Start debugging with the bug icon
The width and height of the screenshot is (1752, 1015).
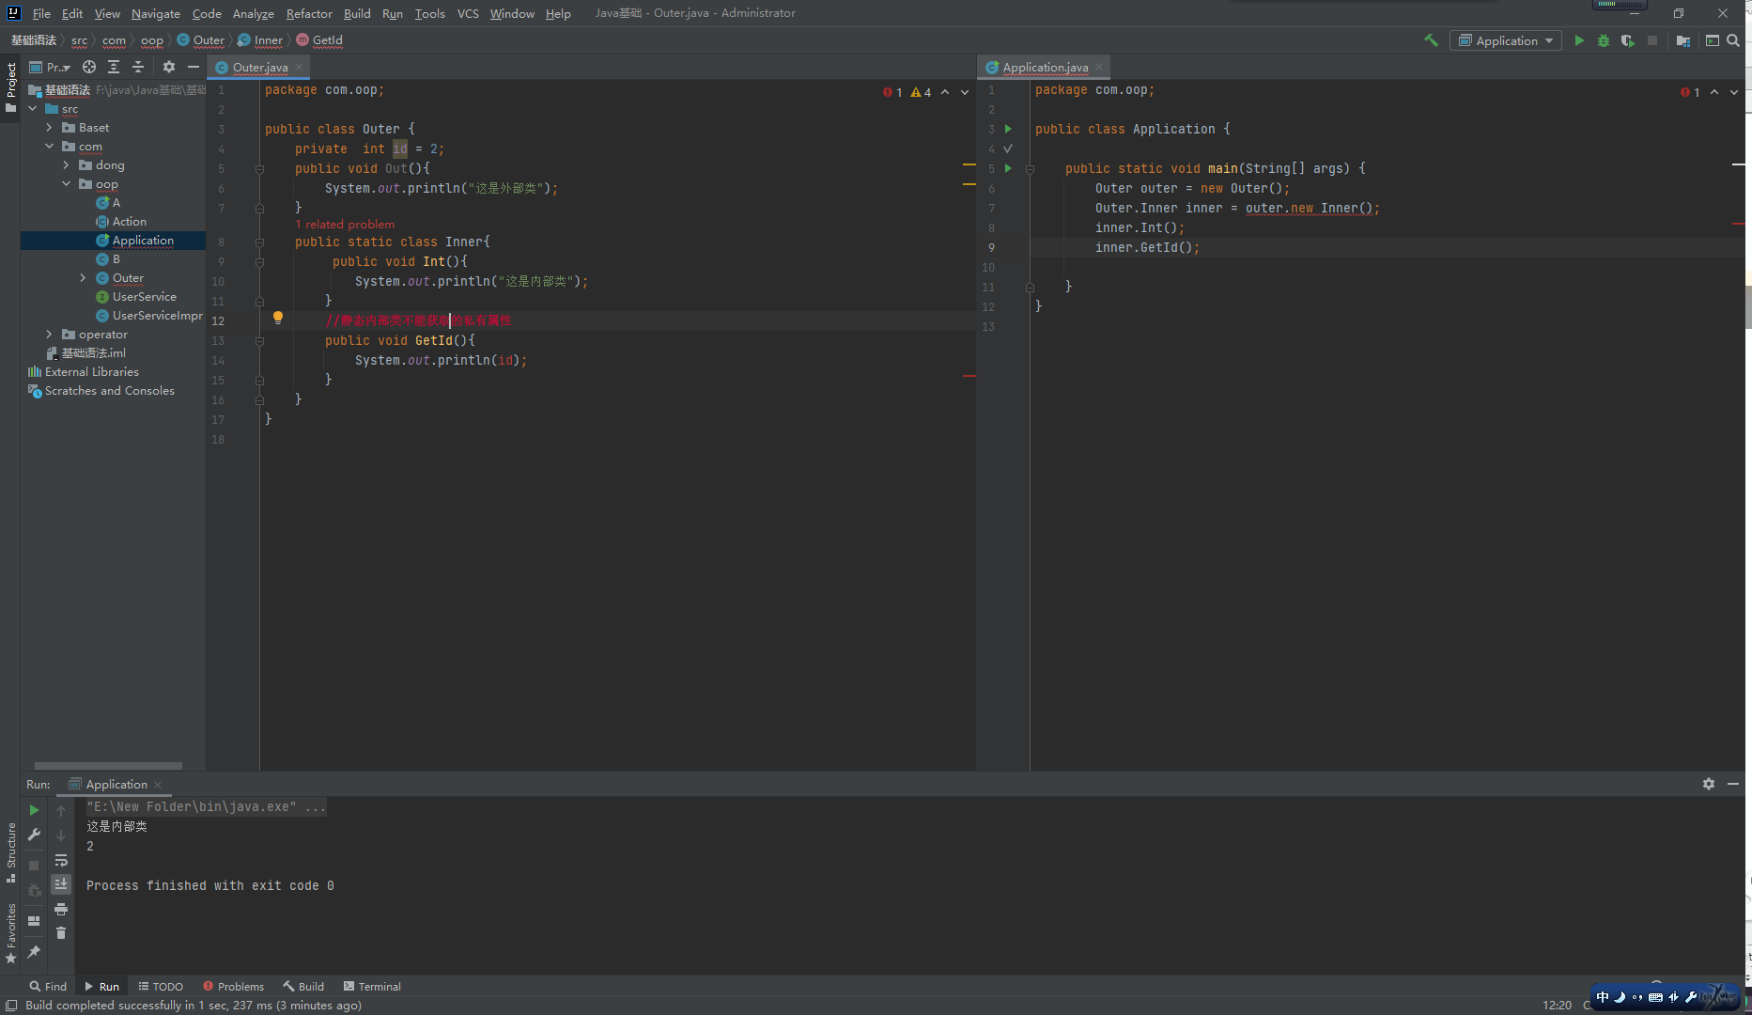pyautogui.click(x=1604, y=40)
